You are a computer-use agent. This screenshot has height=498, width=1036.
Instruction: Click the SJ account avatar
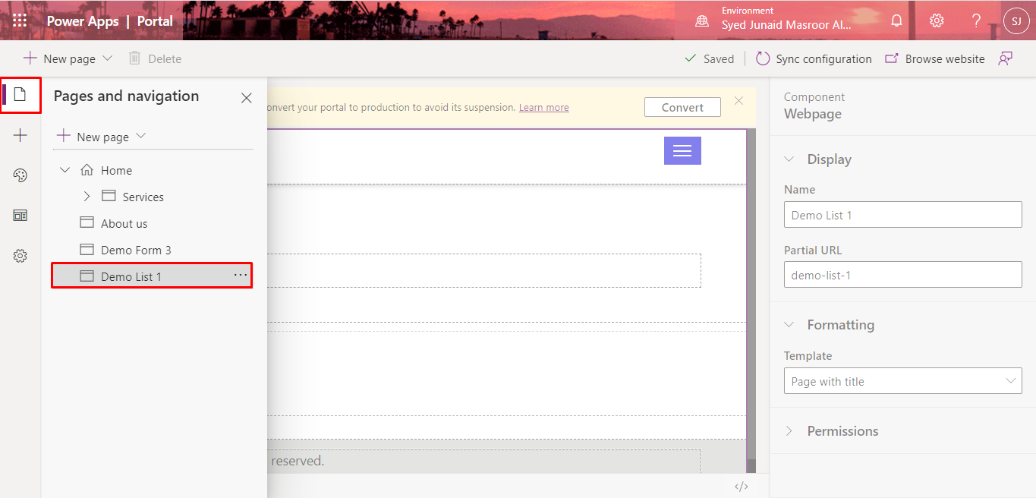click(x=1016, y=20)
